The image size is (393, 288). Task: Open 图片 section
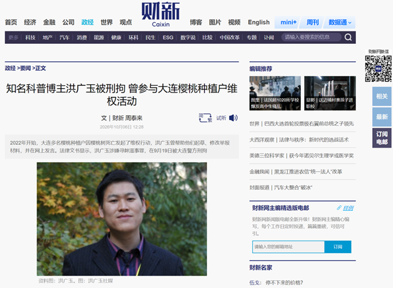pos(215,22)
